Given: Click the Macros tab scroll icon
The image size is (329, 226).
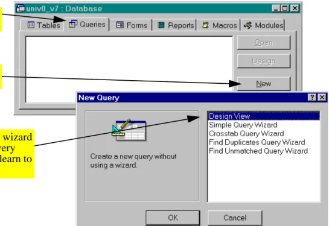Looking at the screenshot, I should (x=205, y=25).
